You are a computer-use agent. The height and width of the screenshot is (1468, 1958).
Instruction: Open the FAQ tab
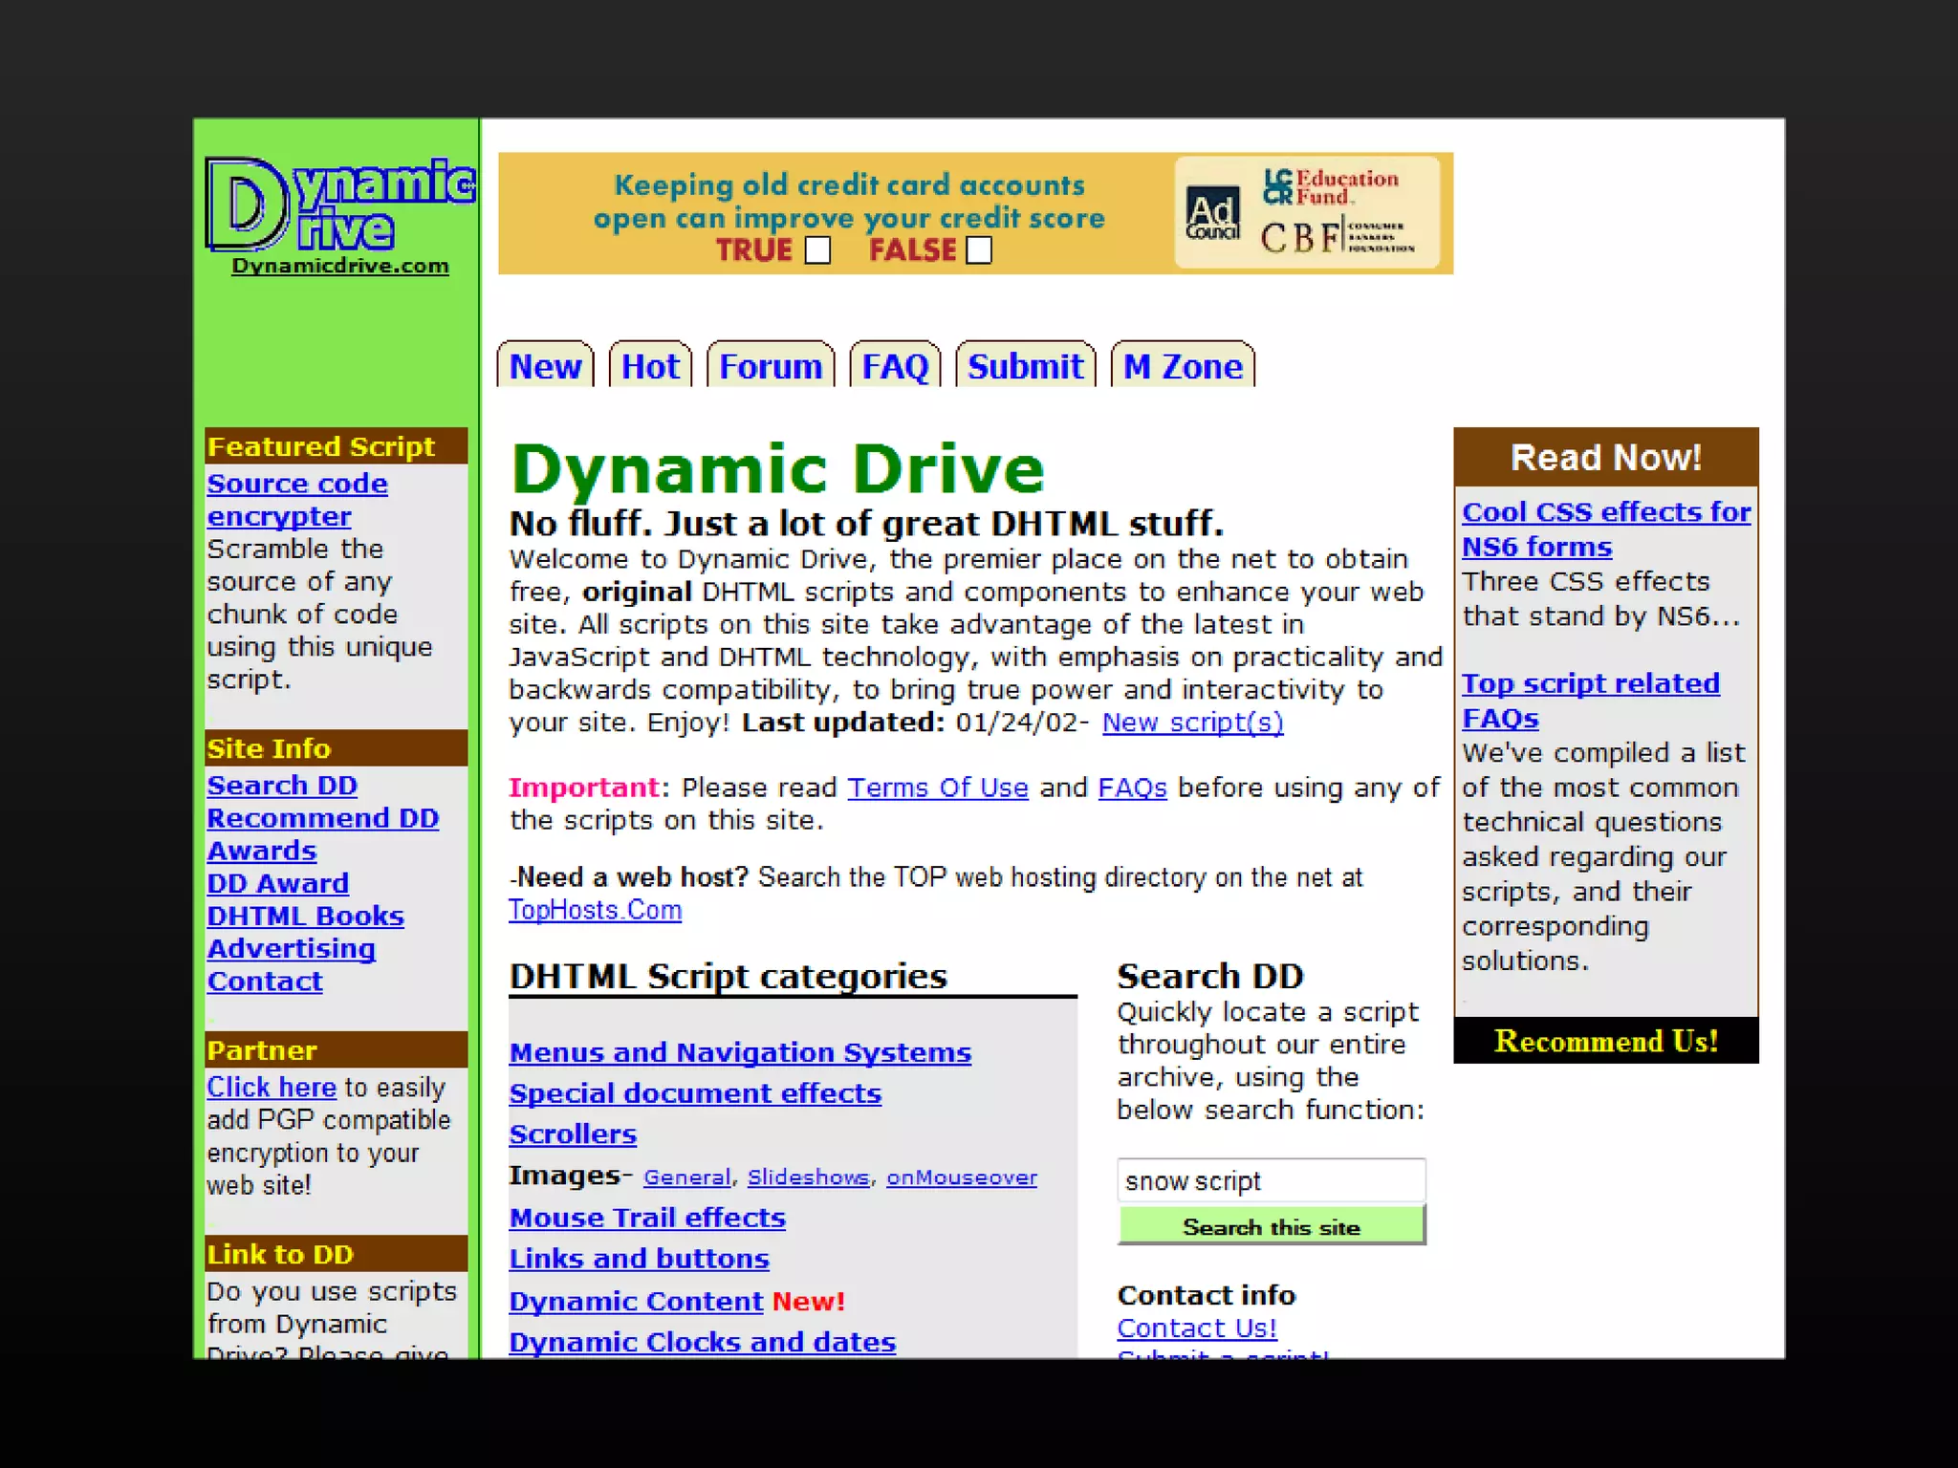895,366
